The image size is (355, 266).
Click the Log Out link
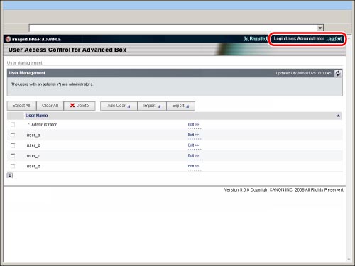pyautogui.click(x=334, y=38)
